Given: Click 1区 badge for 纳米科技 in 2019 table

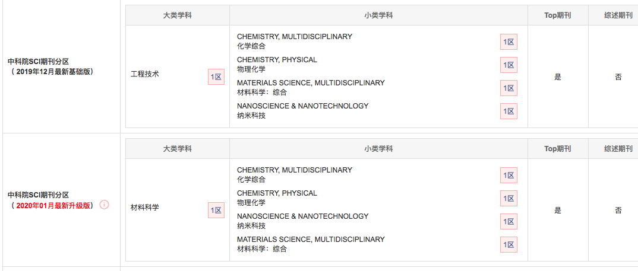Looking at the screenshot, I should [508, 111].
